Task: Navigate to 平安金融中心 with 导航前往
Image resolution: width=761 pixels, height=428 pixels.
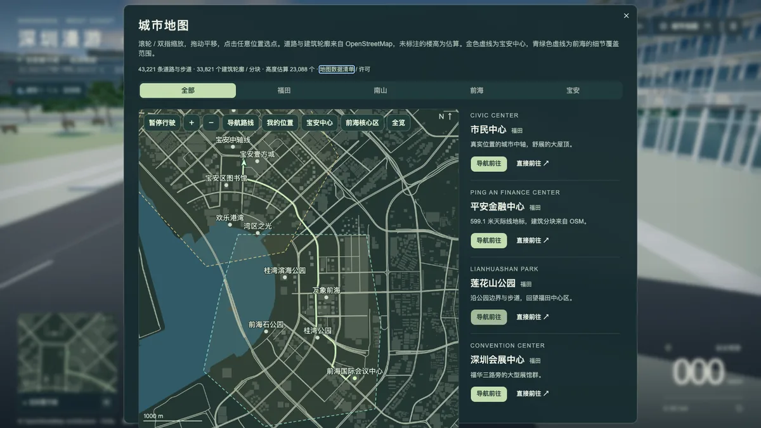Action: [x=489, y=240]
